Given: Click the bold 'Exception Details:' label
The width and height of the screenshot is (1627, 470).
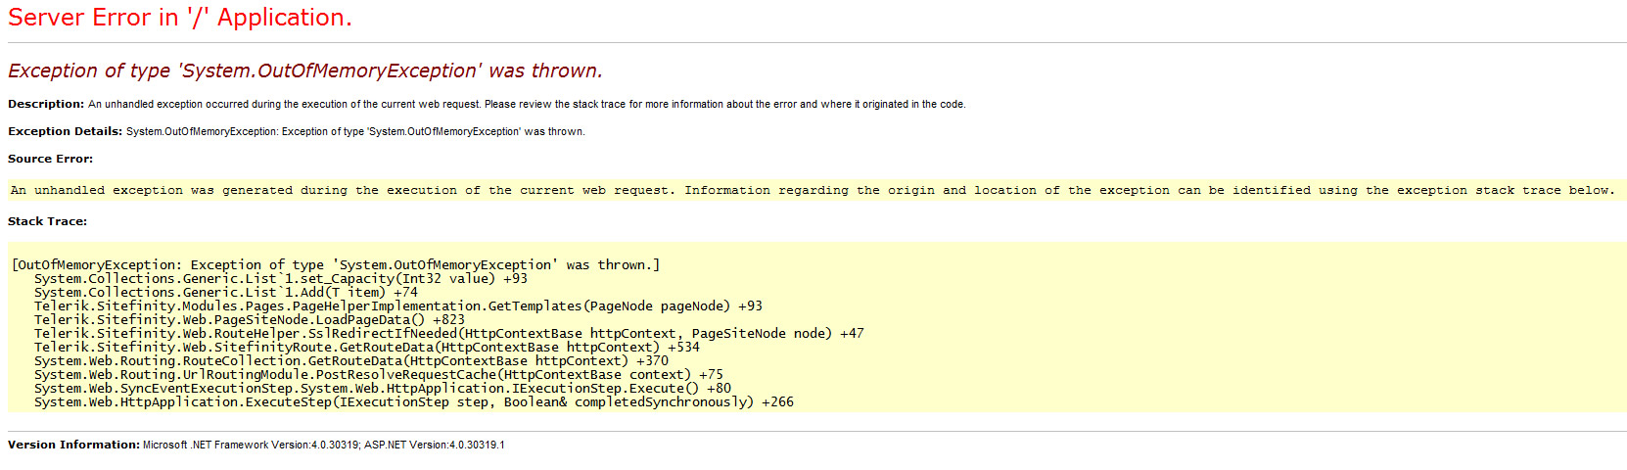Looking at the screenshot, I should [x=65, y=131].
